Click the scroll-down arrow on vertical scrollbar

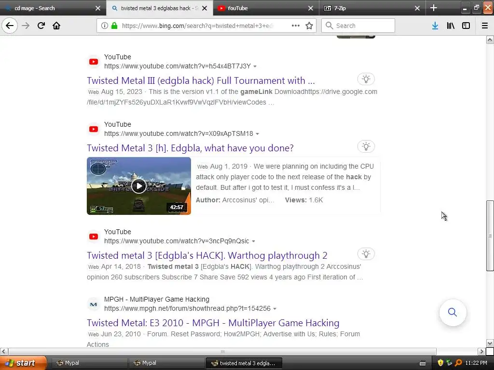pyautogui.click(x=490, y=343)
